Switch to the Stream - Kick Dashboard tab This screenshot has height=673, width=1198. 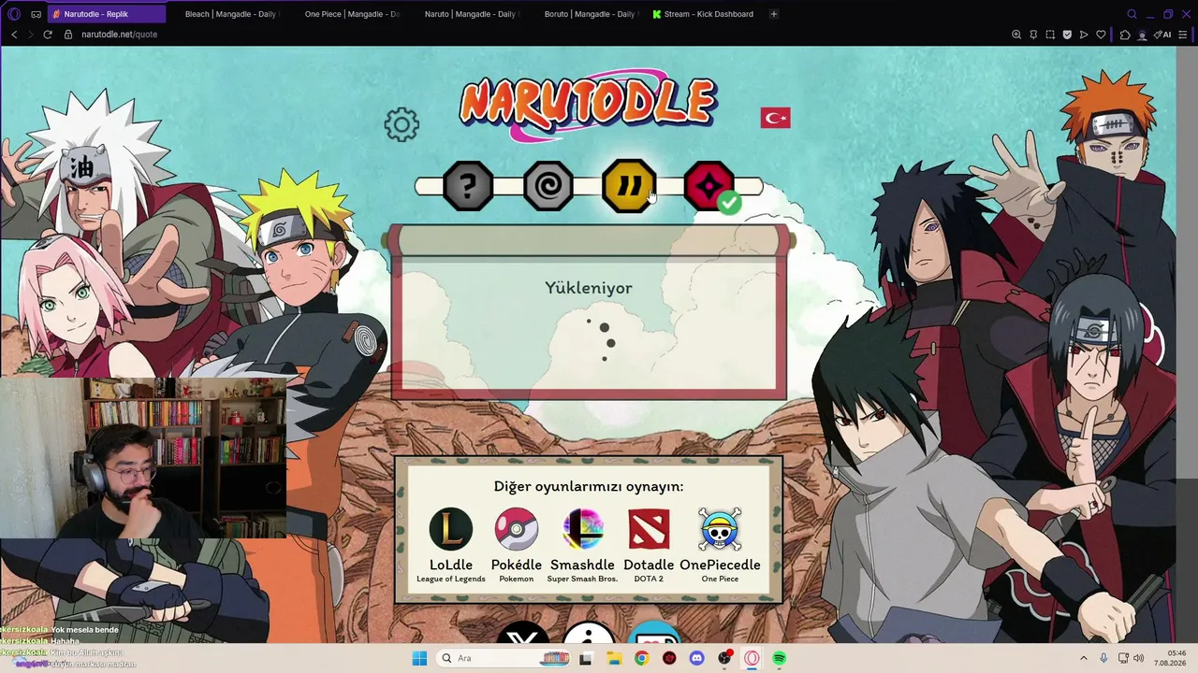(x=704, y=14)
